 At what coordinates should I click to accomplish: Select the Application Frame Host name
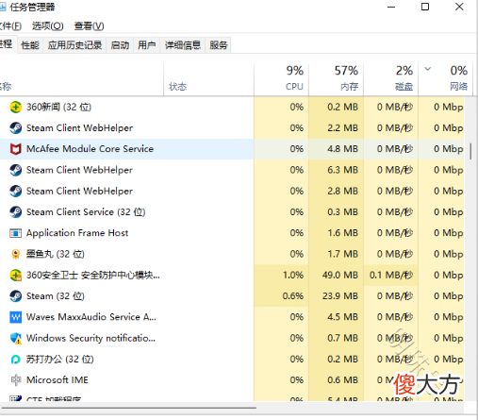(x=77, y=233)
